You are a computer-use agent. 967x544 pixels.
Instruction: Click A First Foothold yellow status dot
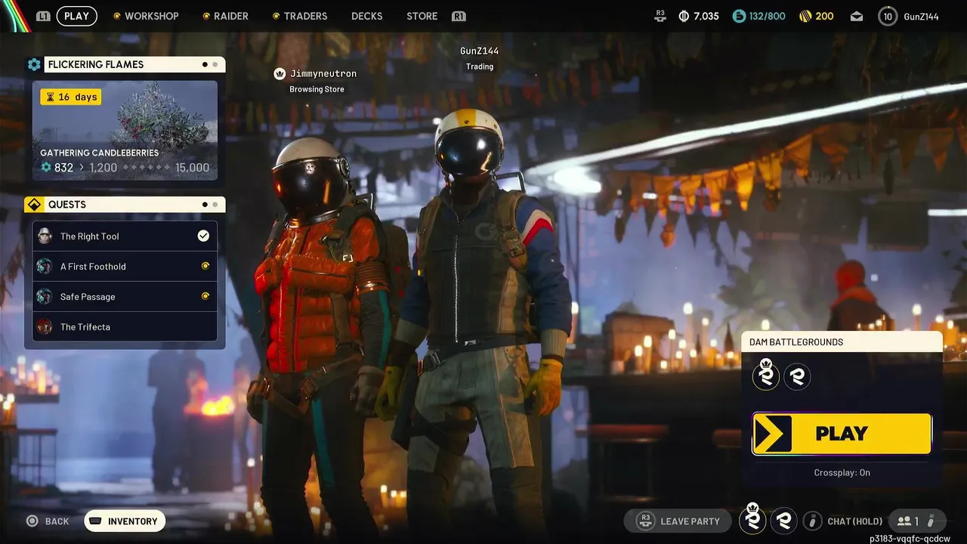coord(205,266)
